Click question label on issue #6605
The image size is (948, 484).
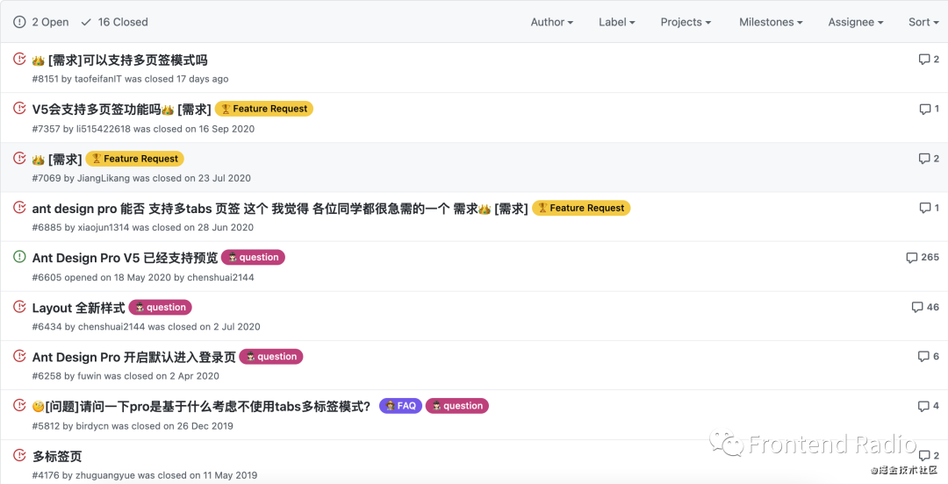[x=253, y=258]
